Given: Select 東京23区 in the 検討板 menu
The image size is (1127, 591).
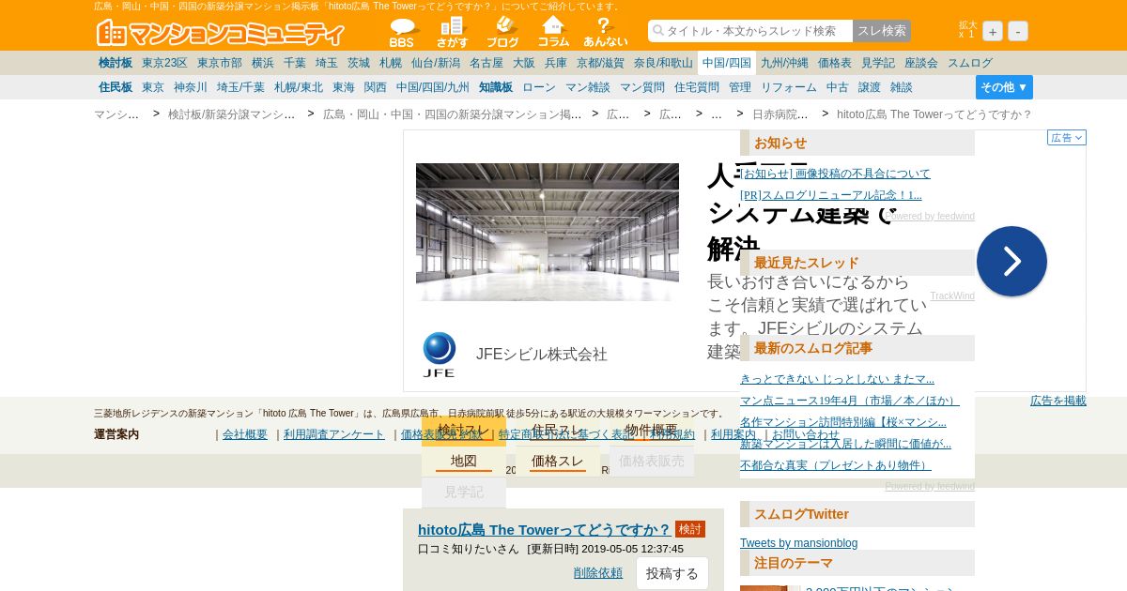Looking at the screenshot, I should tap(164, 63).
